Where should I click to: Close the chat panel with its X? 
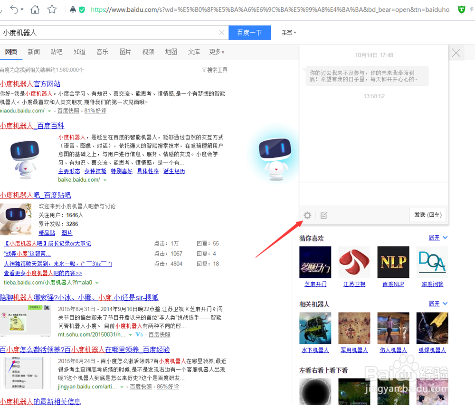pos(456,53)
